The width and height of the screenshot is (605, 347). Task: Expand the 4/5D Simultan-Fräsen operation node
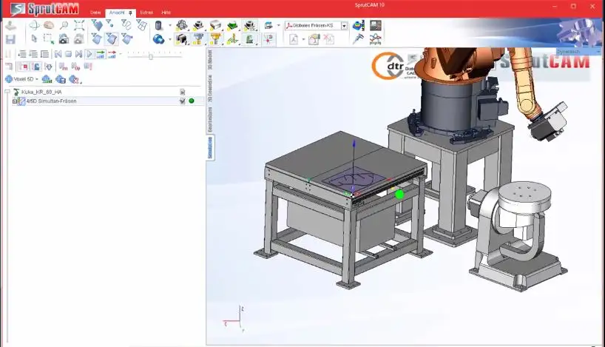(15, 101)
